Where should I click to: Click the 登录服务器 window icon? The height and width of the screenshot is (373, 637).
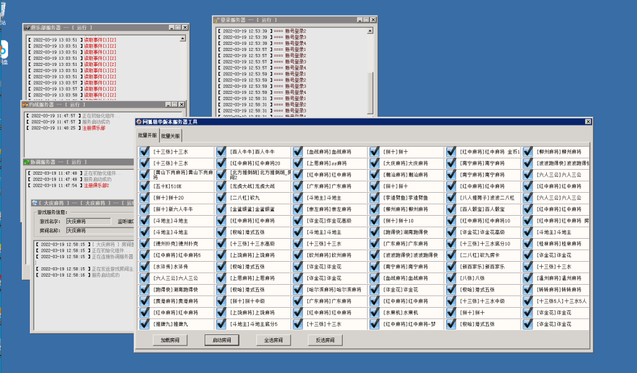tap(216, 20)
